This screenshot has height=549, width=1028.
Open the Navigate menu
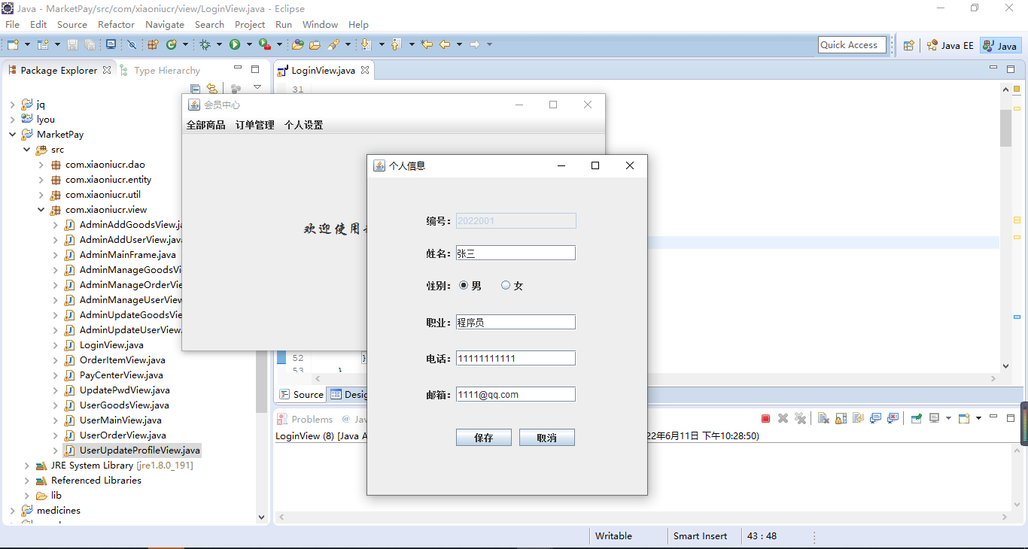click(165, 25)
